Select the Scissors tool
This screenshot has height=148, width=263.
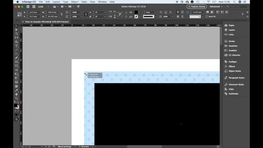pos(16,70)
